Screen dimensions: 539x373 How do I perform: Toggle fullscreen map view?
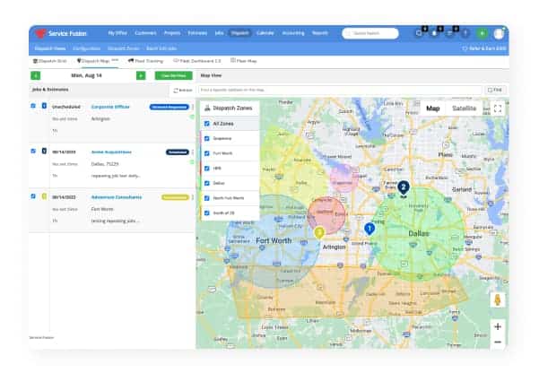498,108
